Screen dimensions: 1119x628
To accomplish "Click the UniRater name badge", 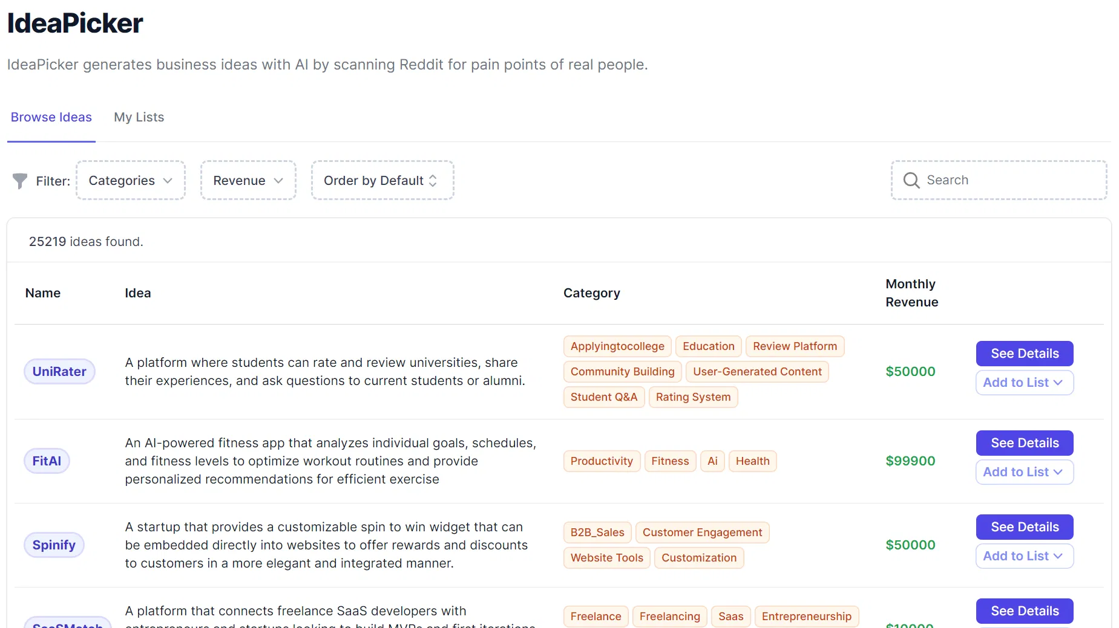I will point(59,371).
